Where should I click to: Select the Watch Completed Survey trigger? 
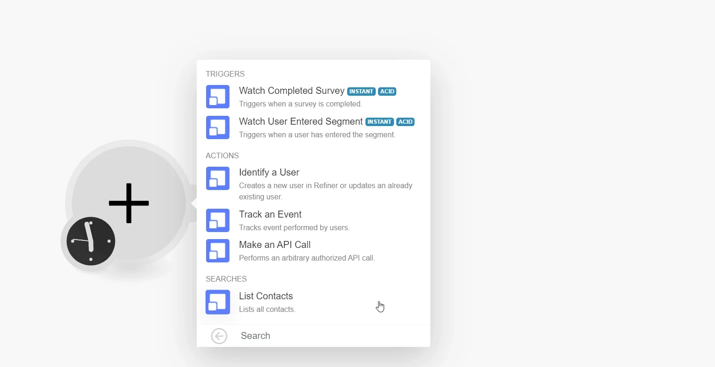(313, 97)
